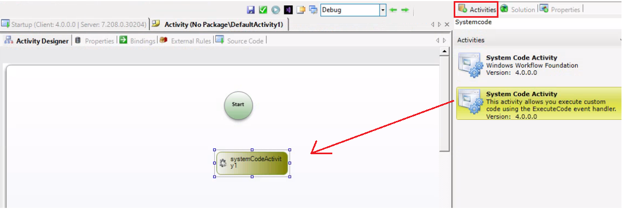The image size is (622, 209).
Task: Switch to the Activities panel tab
Action: coord(477,9)
